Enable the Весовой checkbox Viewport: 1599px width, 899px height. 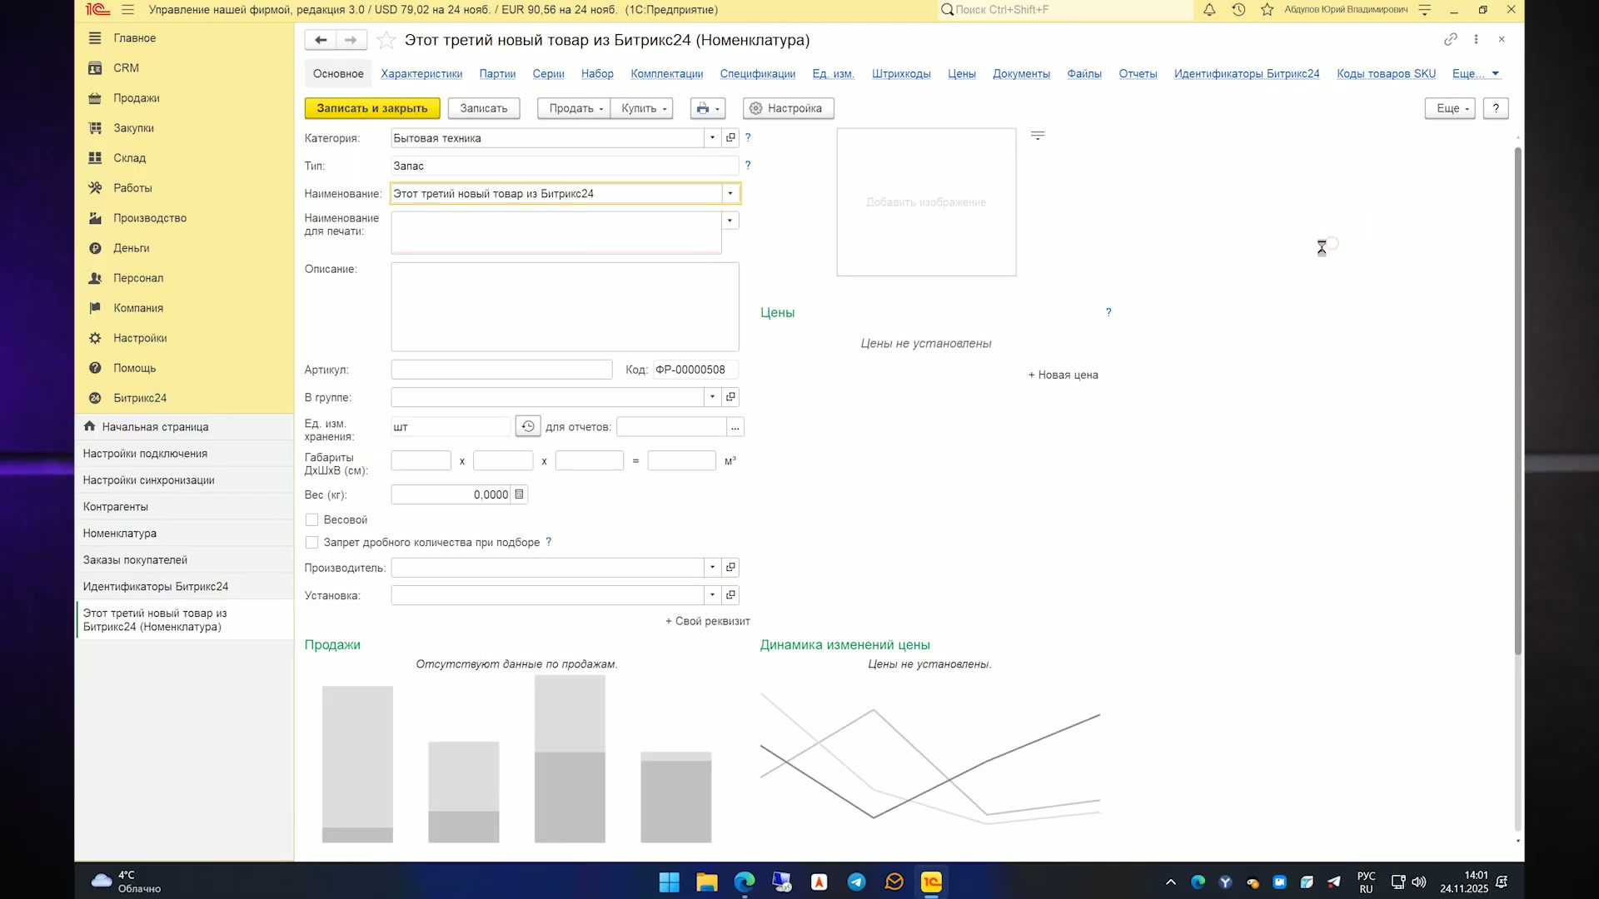pos(311,520)
